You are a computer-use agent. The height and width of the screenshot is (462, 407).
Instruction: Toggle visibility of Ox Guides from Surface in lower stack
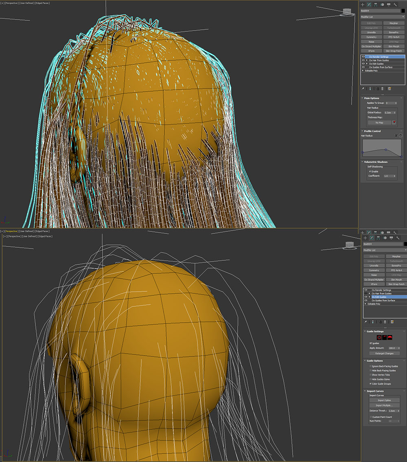click(365, 300)
